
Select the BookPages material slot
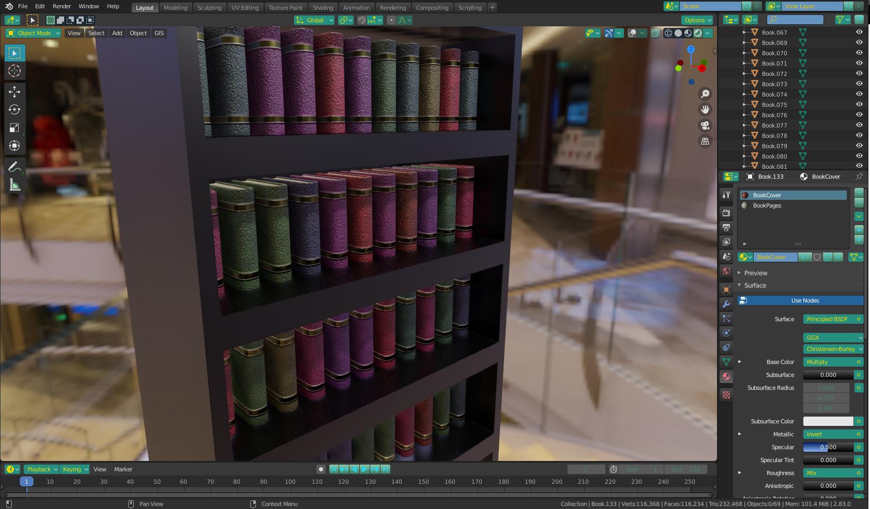click(793, 205)
